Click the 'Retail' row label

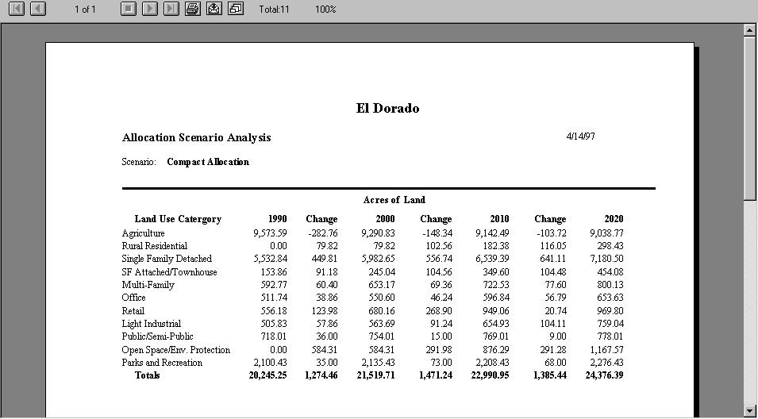(133, 311)
